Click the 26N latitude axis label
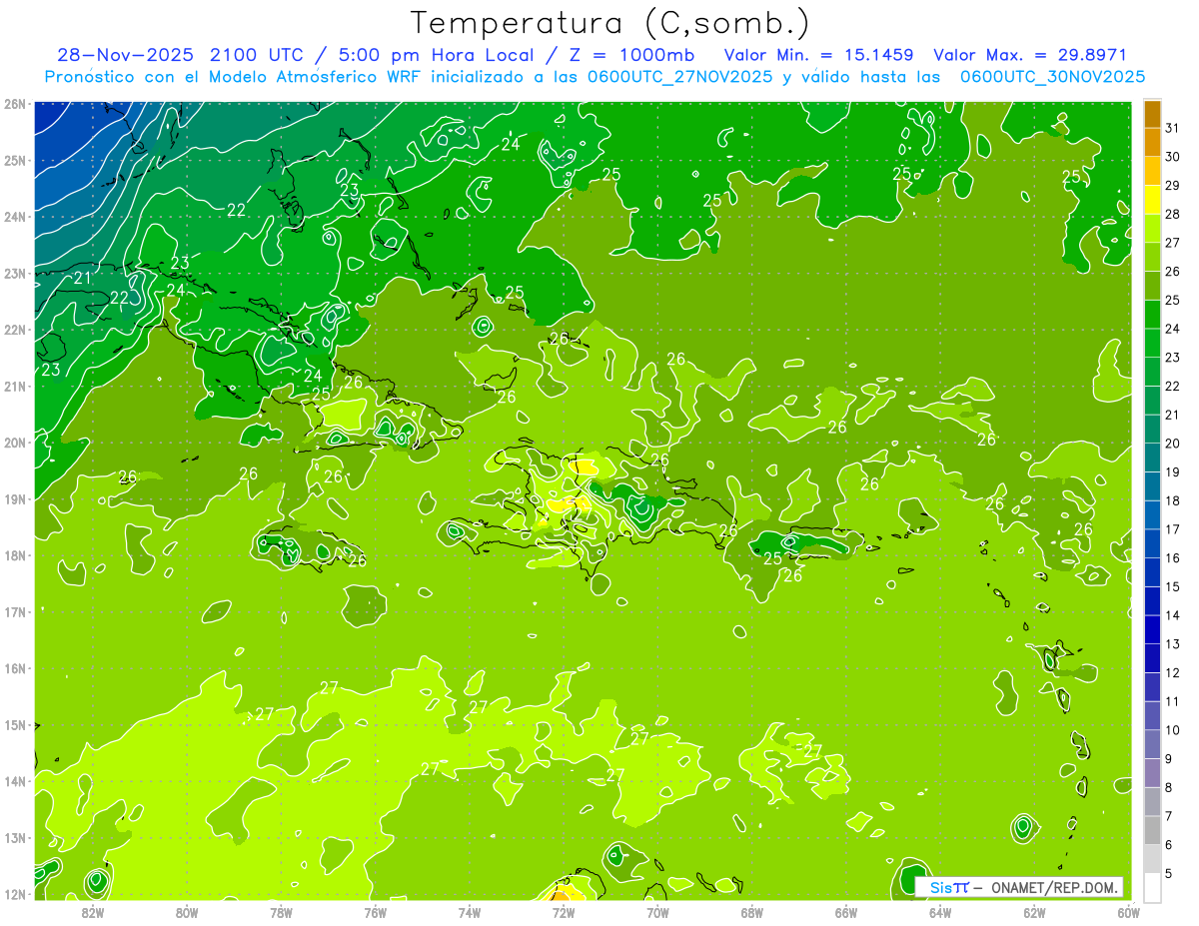 (15, 104)
